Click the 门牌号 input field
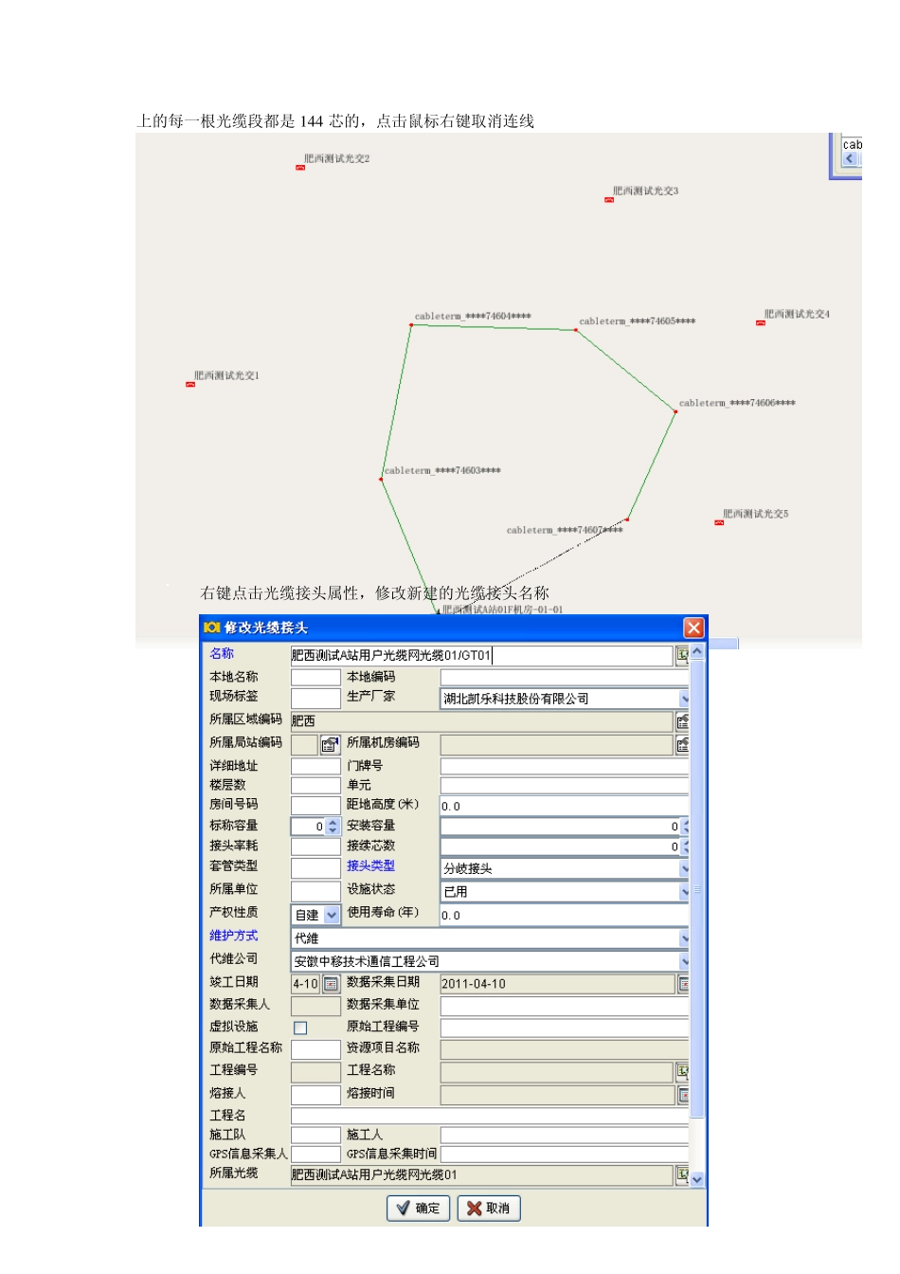This screenshot has height=1274, width=900. point(565,766)
